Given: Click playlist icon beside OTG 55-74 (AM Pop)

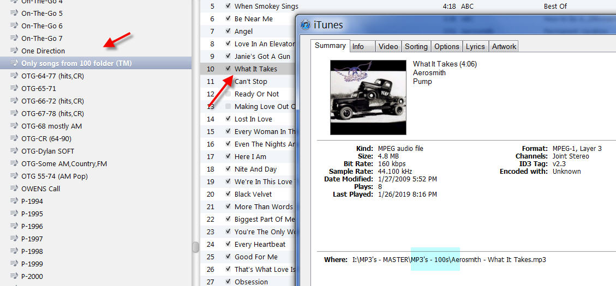Looking at the screenshot, I should [15, 176].
